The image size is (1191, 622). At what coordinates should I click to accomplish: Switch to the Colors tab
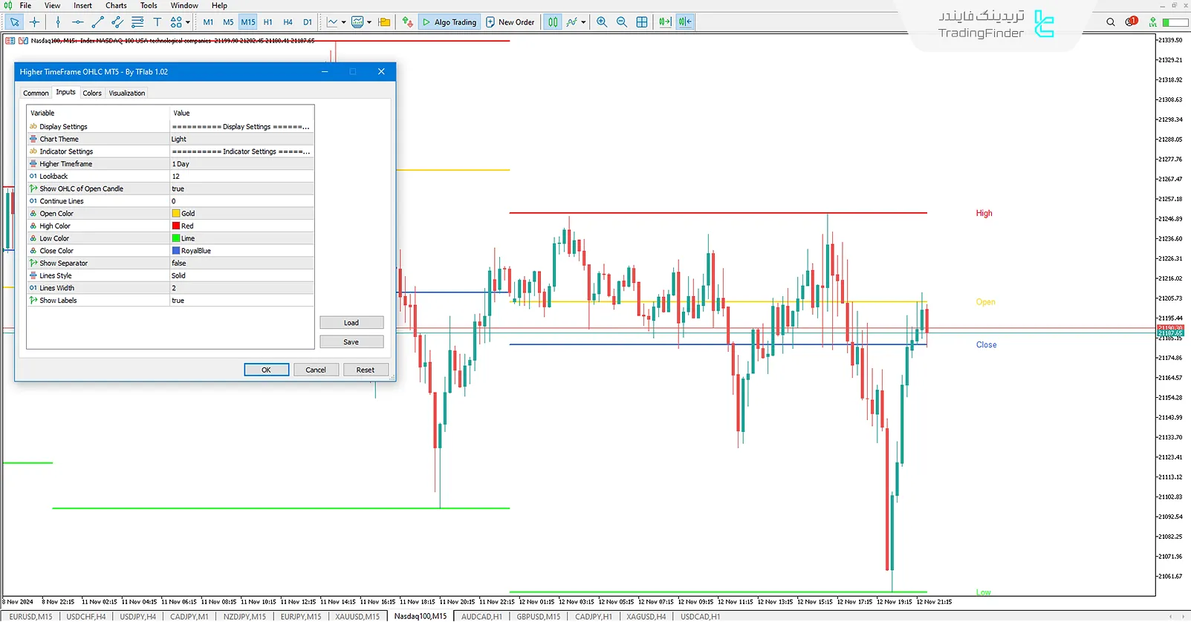(x=92, y=94)
